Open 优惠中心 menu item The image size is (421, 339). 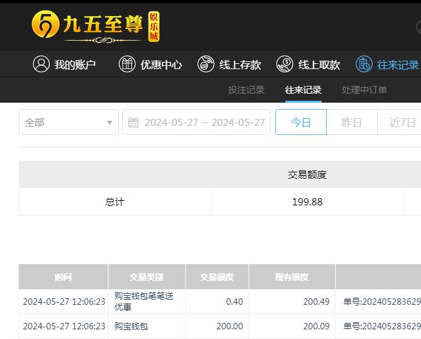150,65
